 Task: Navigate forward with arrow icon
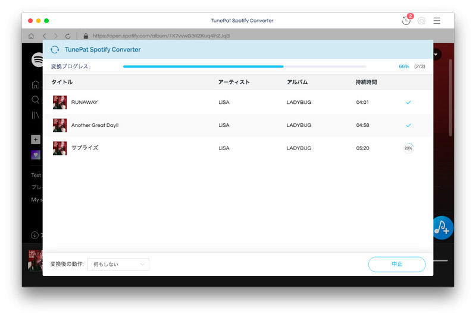56,36
